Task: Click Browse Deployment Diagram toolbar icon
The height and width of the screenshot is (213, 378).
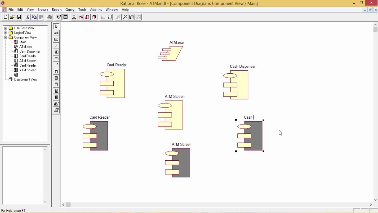Action: (94, 17)
